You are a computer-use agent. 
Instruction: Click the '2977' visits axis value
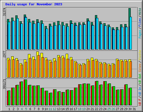(4, 54)
